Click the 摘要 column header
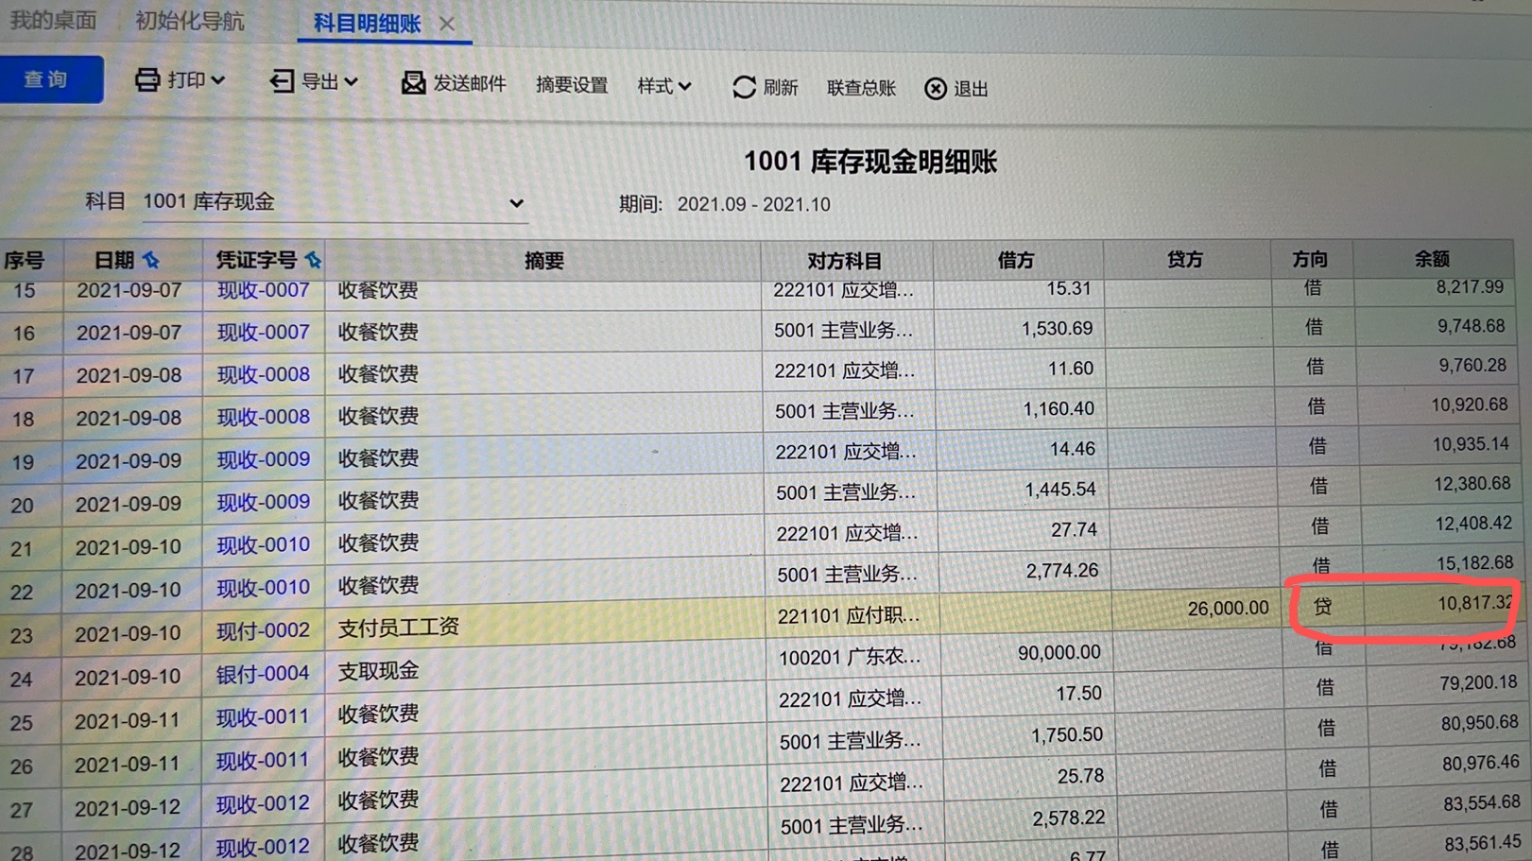The height and width of the screenshot is (861, 1532). (544, 261)
